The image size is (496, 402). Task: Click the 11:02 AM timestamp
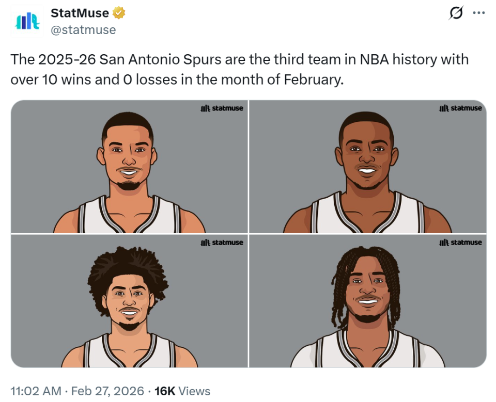[x=36, y=391]
